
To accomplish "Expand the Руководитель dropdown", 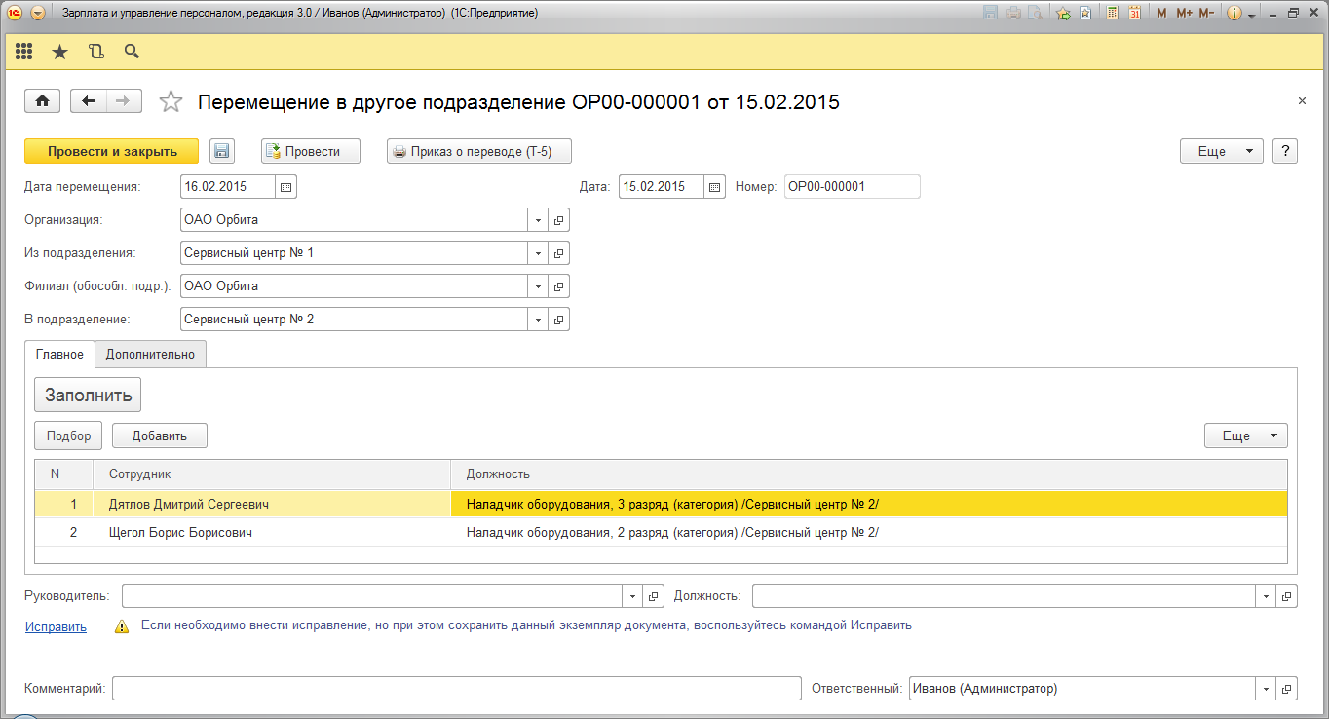I will click(x=633, y=596).
